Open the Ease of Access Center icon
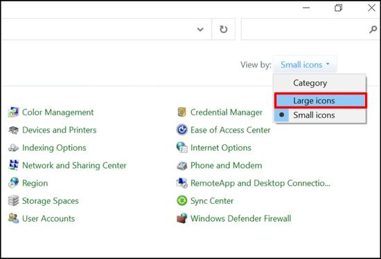Screen dimensions: 381x259 tap(181, 130)
